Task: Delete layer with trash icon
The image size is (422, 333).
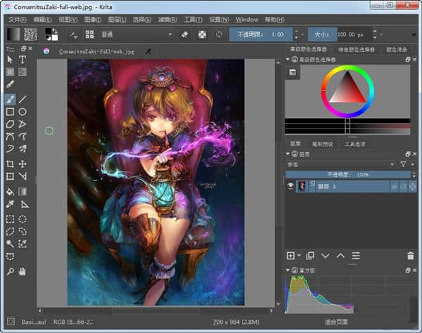Action: tap(411, 256)
